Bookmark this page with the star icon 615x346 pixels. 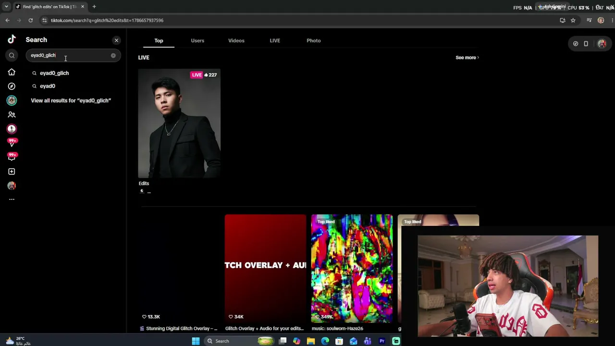point(573,20)
